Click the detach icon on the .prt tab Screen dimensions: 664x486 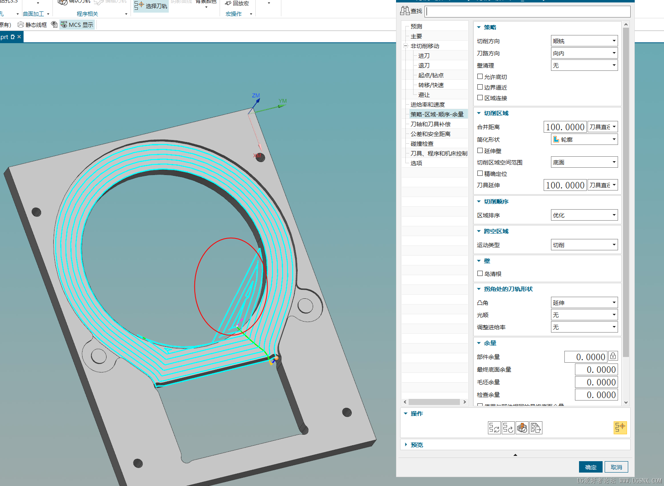click(13, 37)
